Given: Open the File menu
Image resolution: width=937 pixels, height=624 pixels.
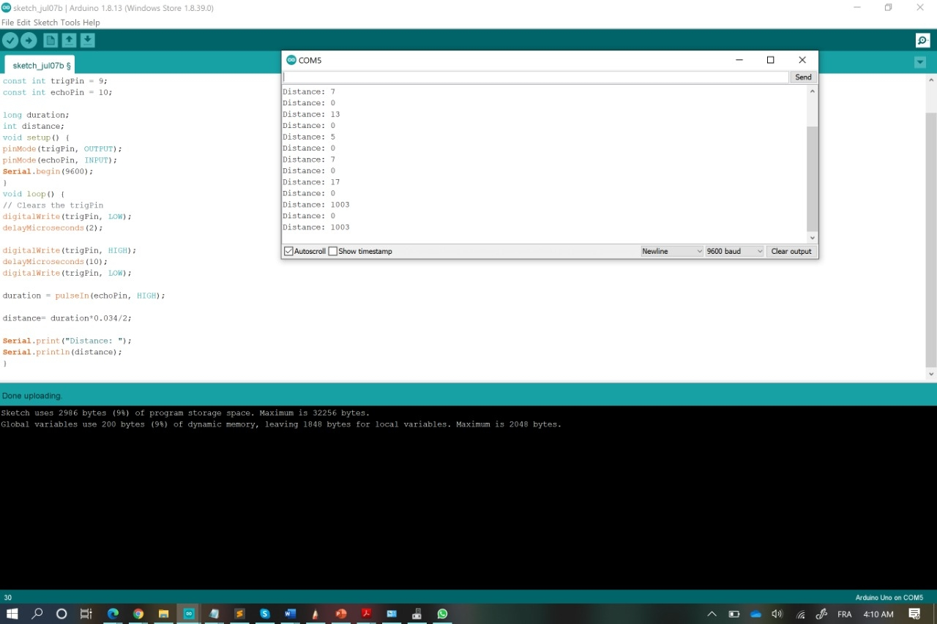Looking at the screenshot, I should coord(8,23).
